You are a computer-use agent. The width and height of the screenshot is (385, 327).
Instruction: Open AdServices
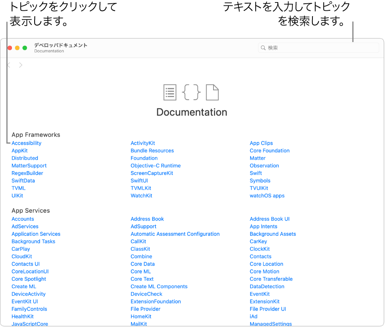(x=25, y=226)
